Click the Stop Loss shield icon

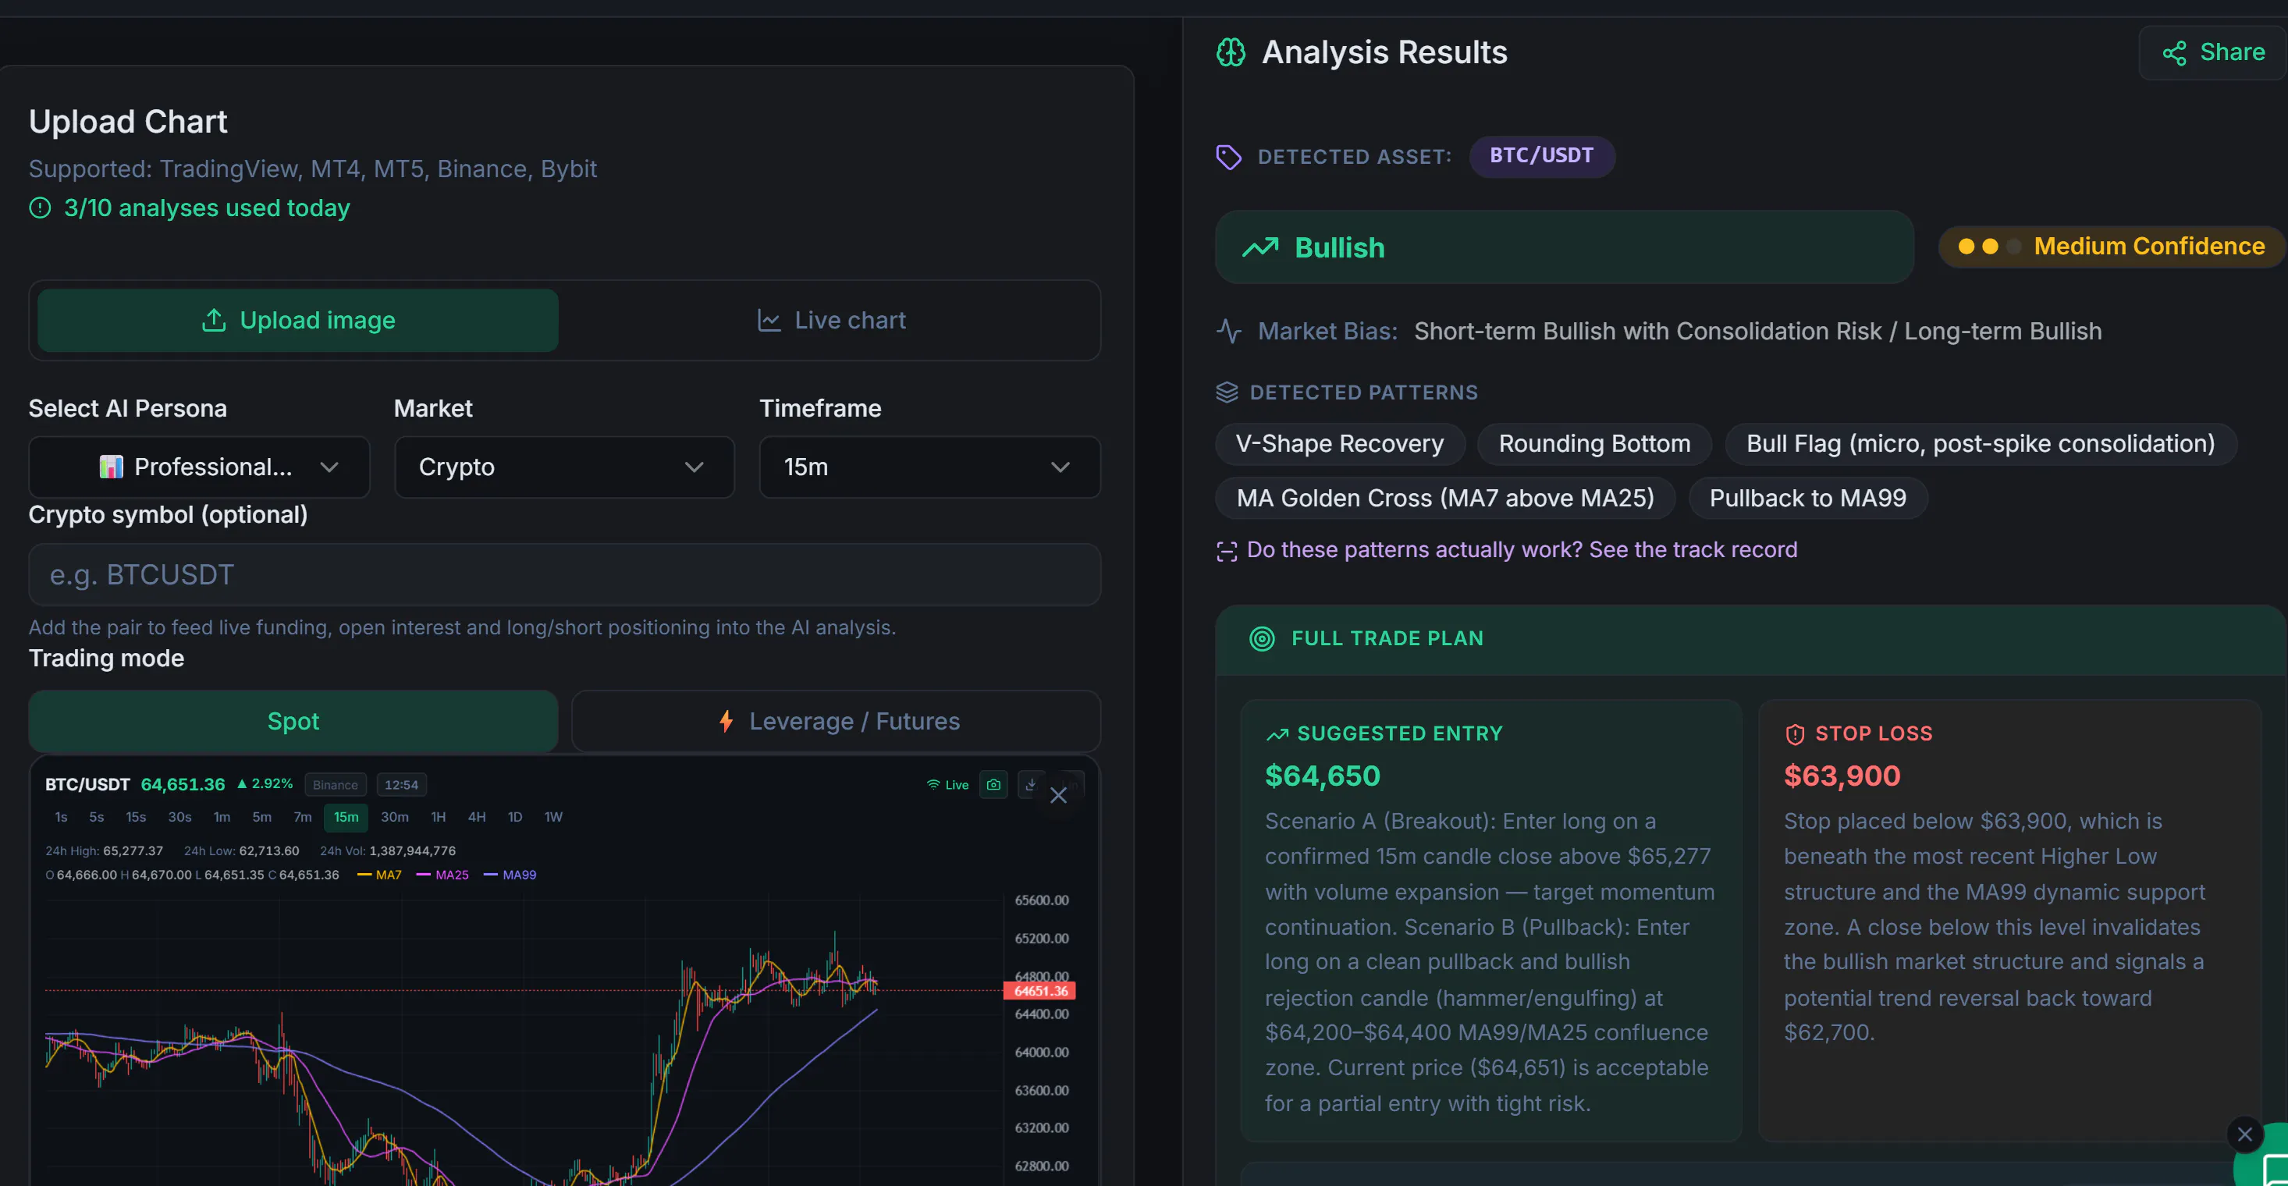click(1794, 733)
